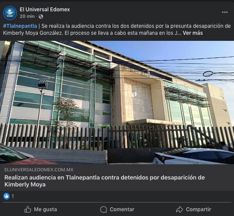Image resolution: width=234 pixels, height=216 pixels.
Task: Expand post text with Ver más
Action: (x=193, y=33)
